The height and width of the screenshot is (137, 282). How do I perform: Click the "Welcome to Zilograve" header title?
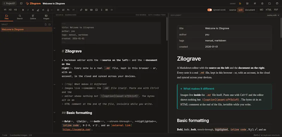pyautogui.click(x=54, y=4)
